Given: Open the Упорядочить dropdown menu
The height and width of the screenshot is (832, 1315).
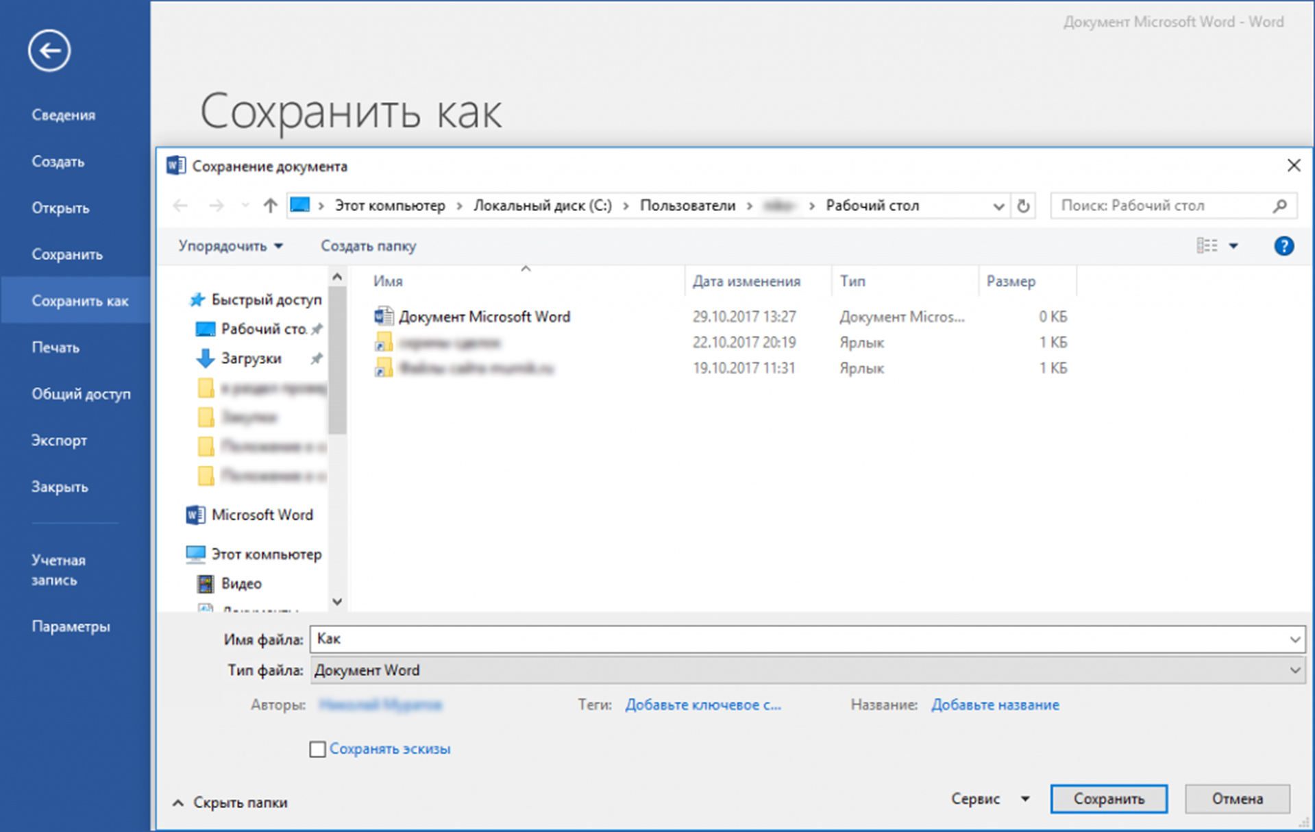Looking at the screenshot, I should point(230,246).
